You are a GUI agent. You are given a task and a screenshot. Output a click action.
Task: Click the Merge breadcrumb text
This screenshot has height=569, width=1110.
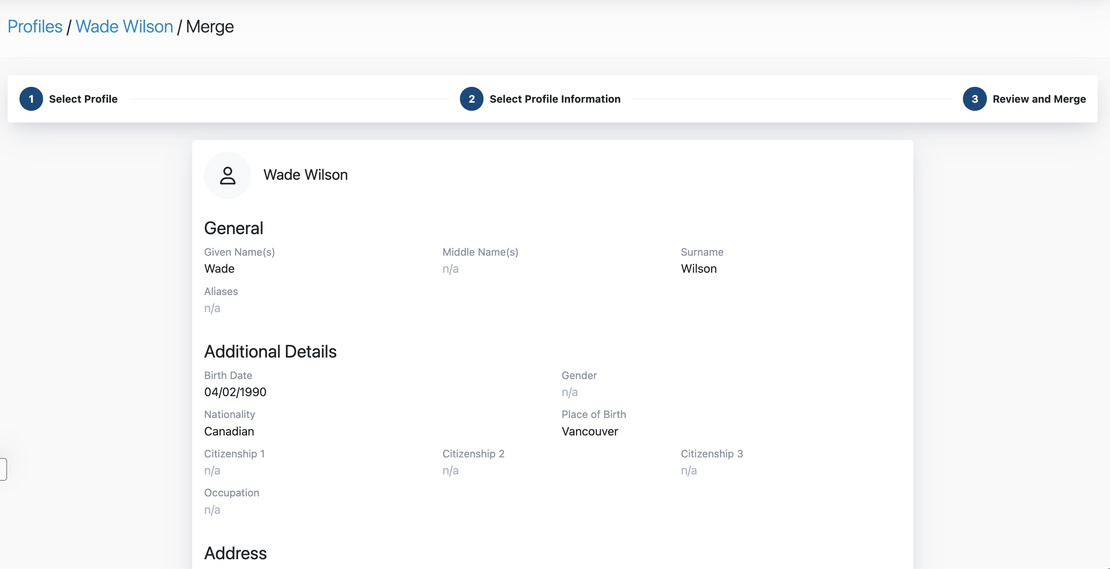tap(210, 27)
